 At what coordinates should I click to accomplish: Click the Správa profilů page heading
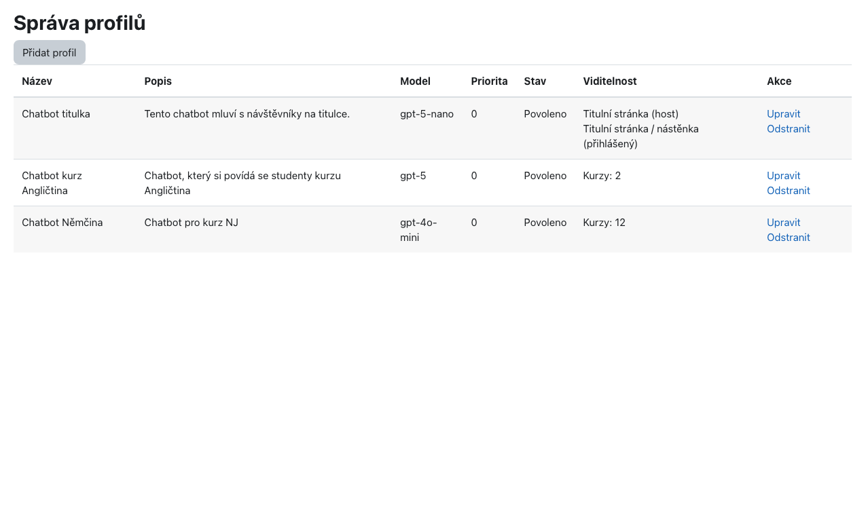point(79,23)
